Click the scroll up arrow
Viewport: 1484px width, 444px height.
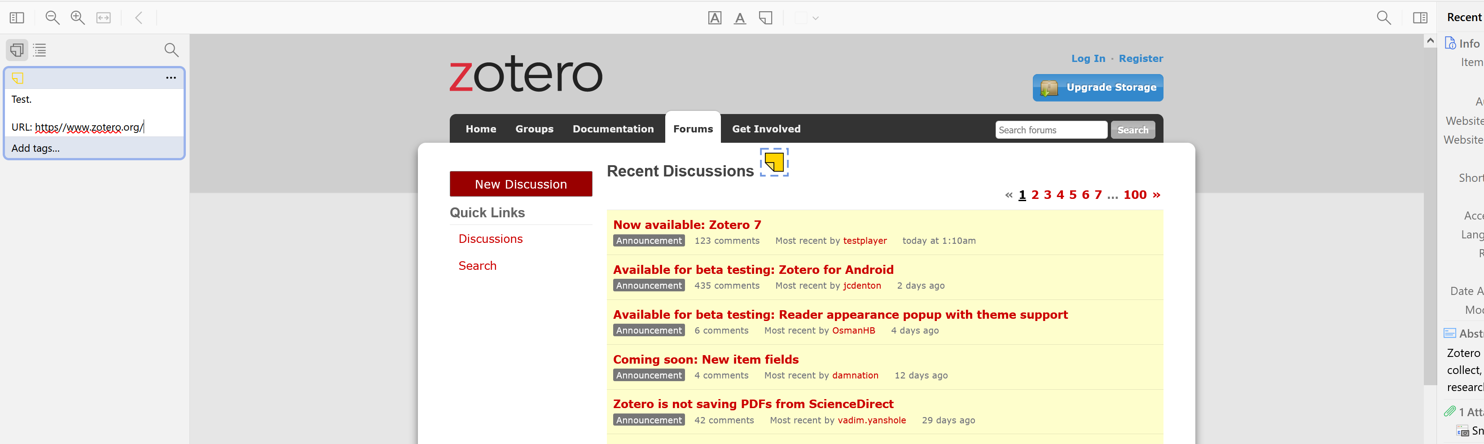pyautogui.click(x=1430, y=41)
